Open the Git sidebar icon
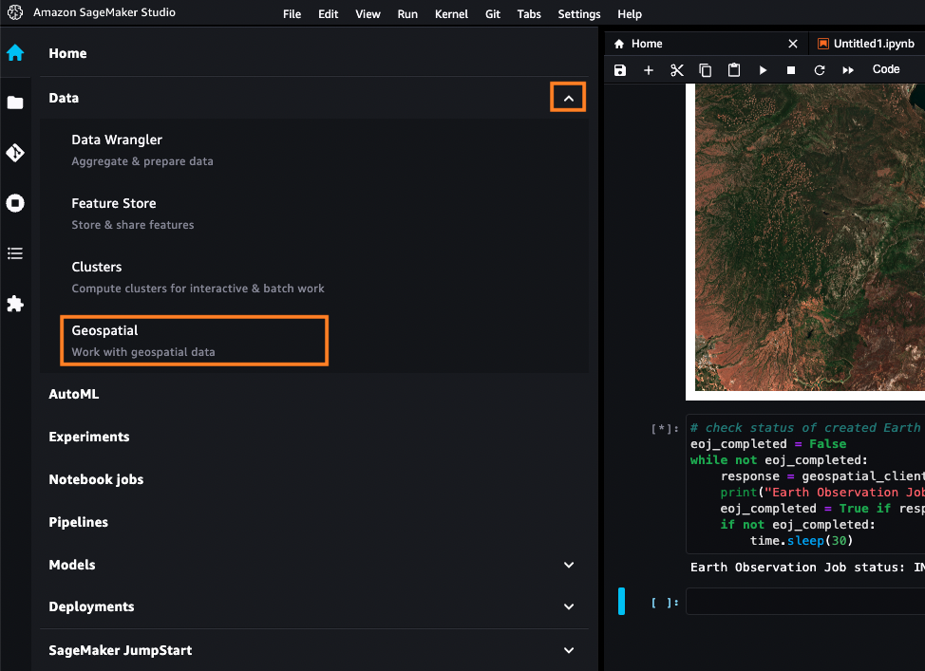The image size is (925, 671). click(x=15, y=153)
